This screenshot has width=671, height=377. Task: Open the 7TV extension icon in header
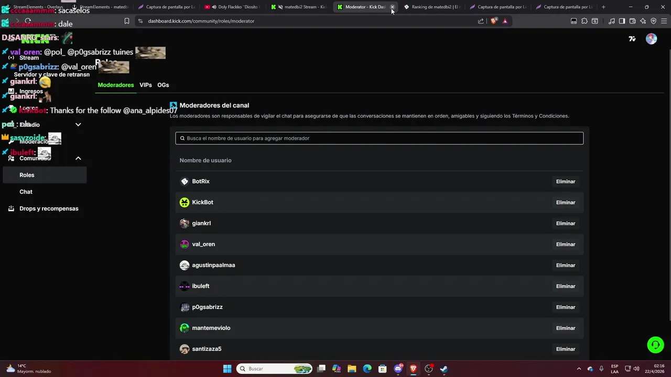coord(632,39)
